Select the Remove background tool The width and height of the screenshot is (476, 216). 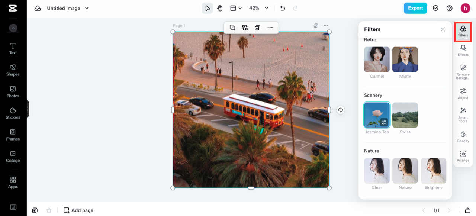[x=463, y=71]
